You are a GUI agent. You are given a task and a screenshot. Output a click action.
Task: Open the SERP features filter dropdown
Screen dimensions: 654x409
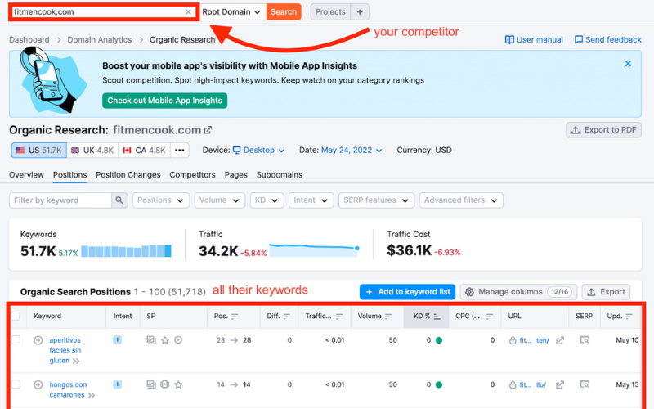376,200
